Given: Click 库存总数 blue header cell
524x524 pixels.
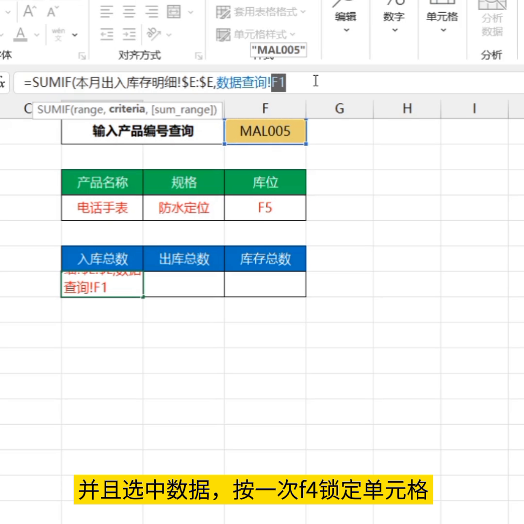Looking at the screenshot, I should [265, 259].
